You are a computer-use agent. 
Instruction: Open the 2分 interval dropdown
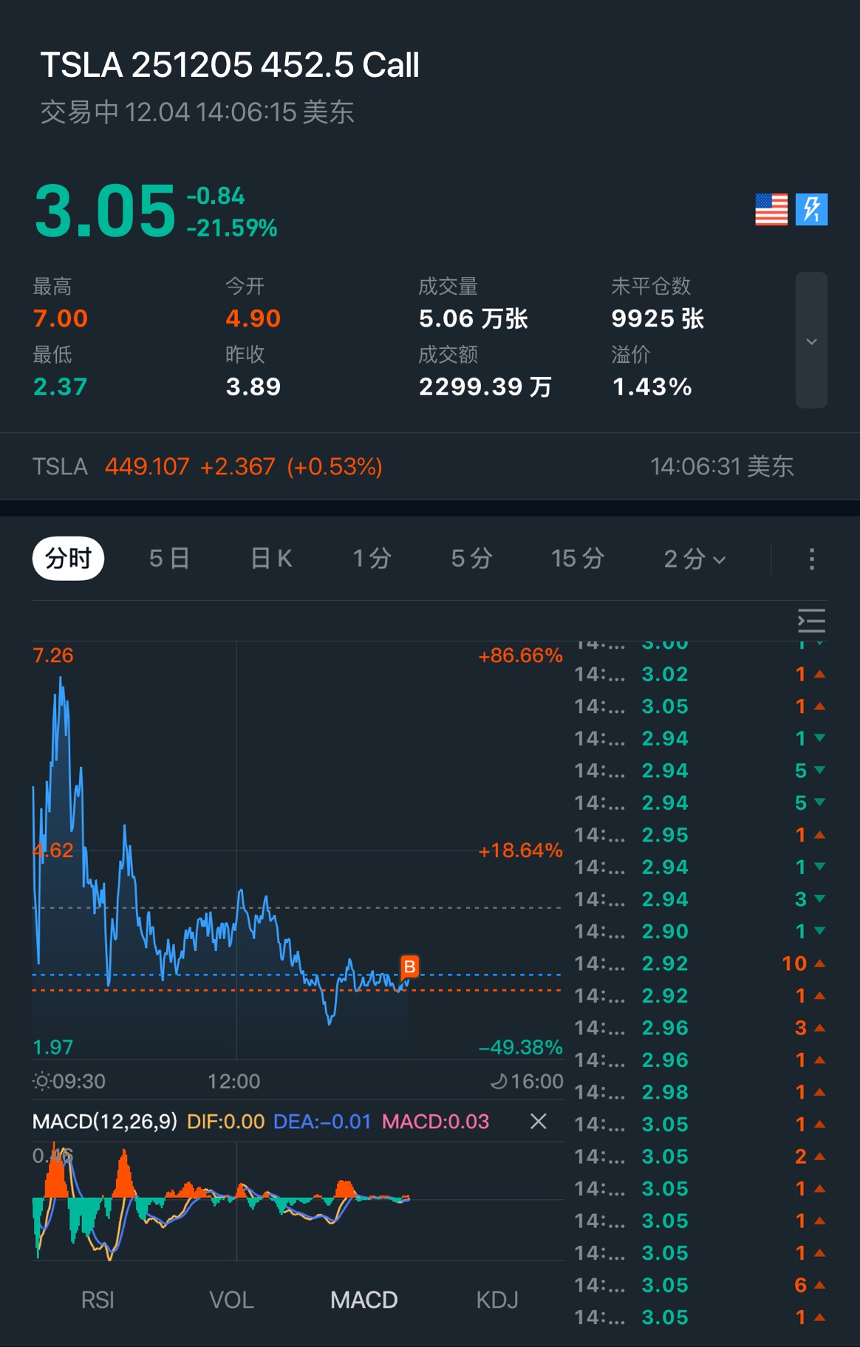694,559
